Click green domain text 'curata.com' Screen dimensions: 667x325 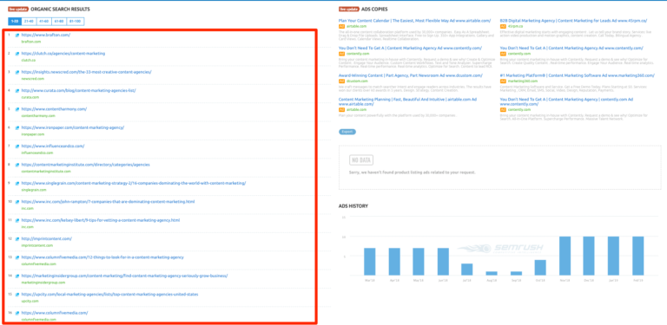pos(30,97)
